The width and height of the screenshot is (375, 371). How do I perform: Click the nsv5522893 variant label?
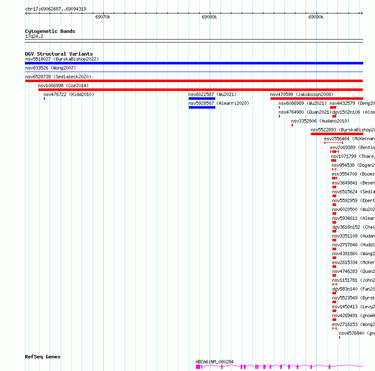[343, 130]
